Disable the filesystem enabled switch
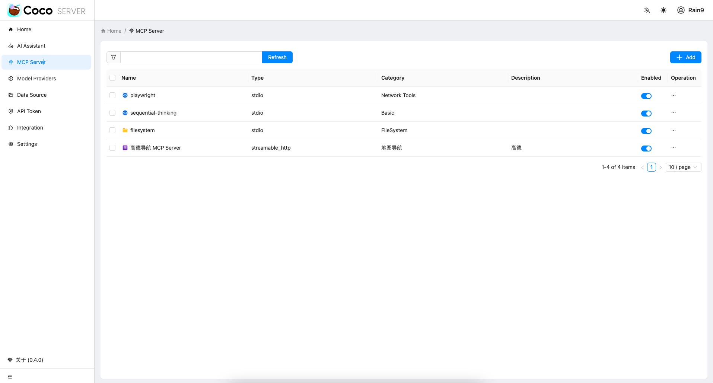This screenshot has width=713, height=383. [646, 131]
